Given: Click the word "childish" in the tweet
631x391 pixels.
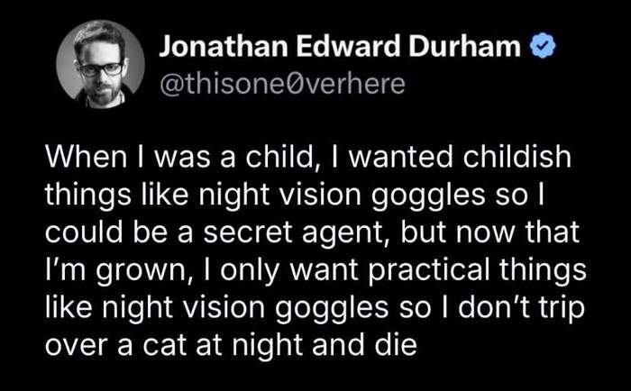Looking at the screenshot, I should pos(517,157).
